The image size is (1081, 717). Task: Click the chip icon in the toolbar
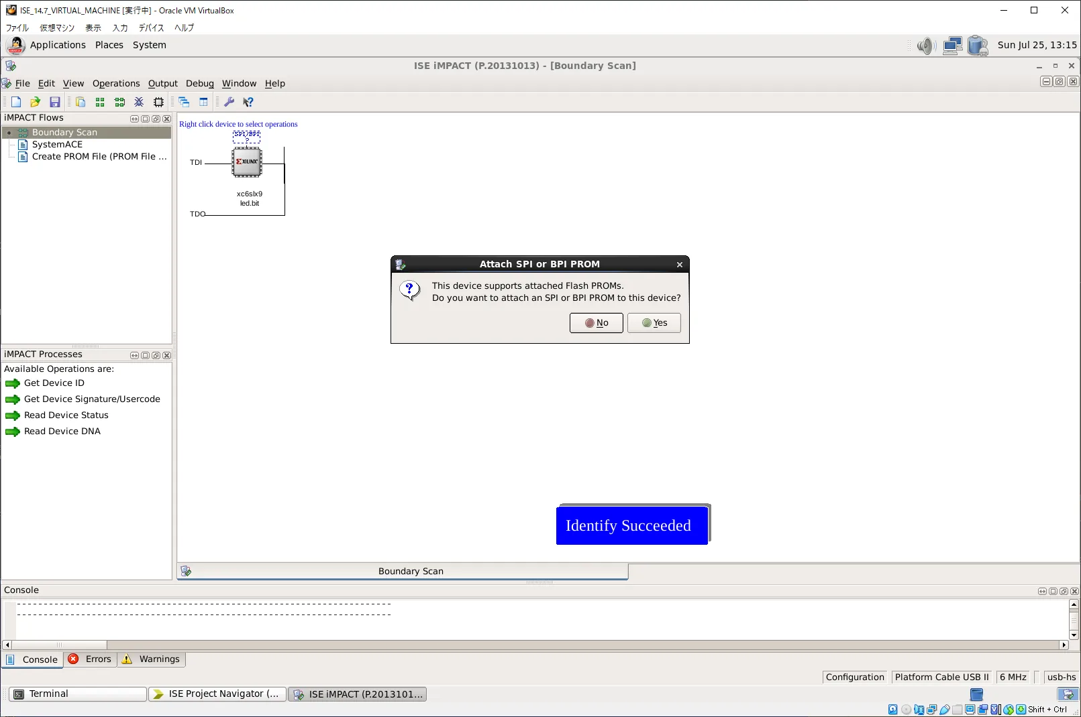coord(158,102)
